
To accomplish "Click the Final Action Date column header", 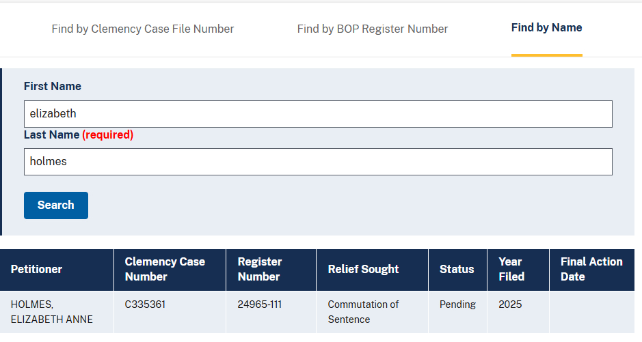I will (x=591, y=269).
